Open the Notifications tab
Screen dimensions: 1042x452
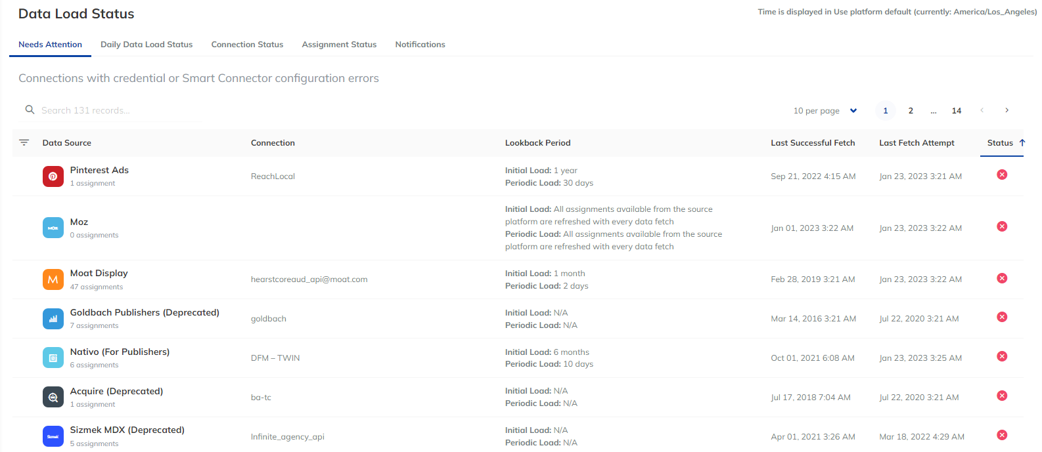[x=420, y=45]
